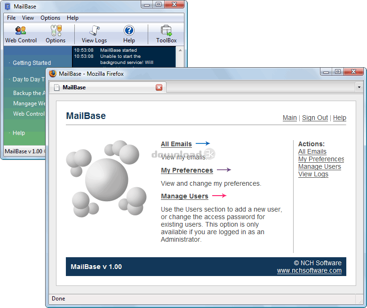This screenshot has height=308, width=367.
Task: Click the Sign Out link
Action: [x=315, y=118]
